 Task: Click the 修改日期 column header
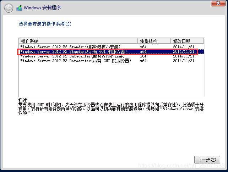pos(187,41)
